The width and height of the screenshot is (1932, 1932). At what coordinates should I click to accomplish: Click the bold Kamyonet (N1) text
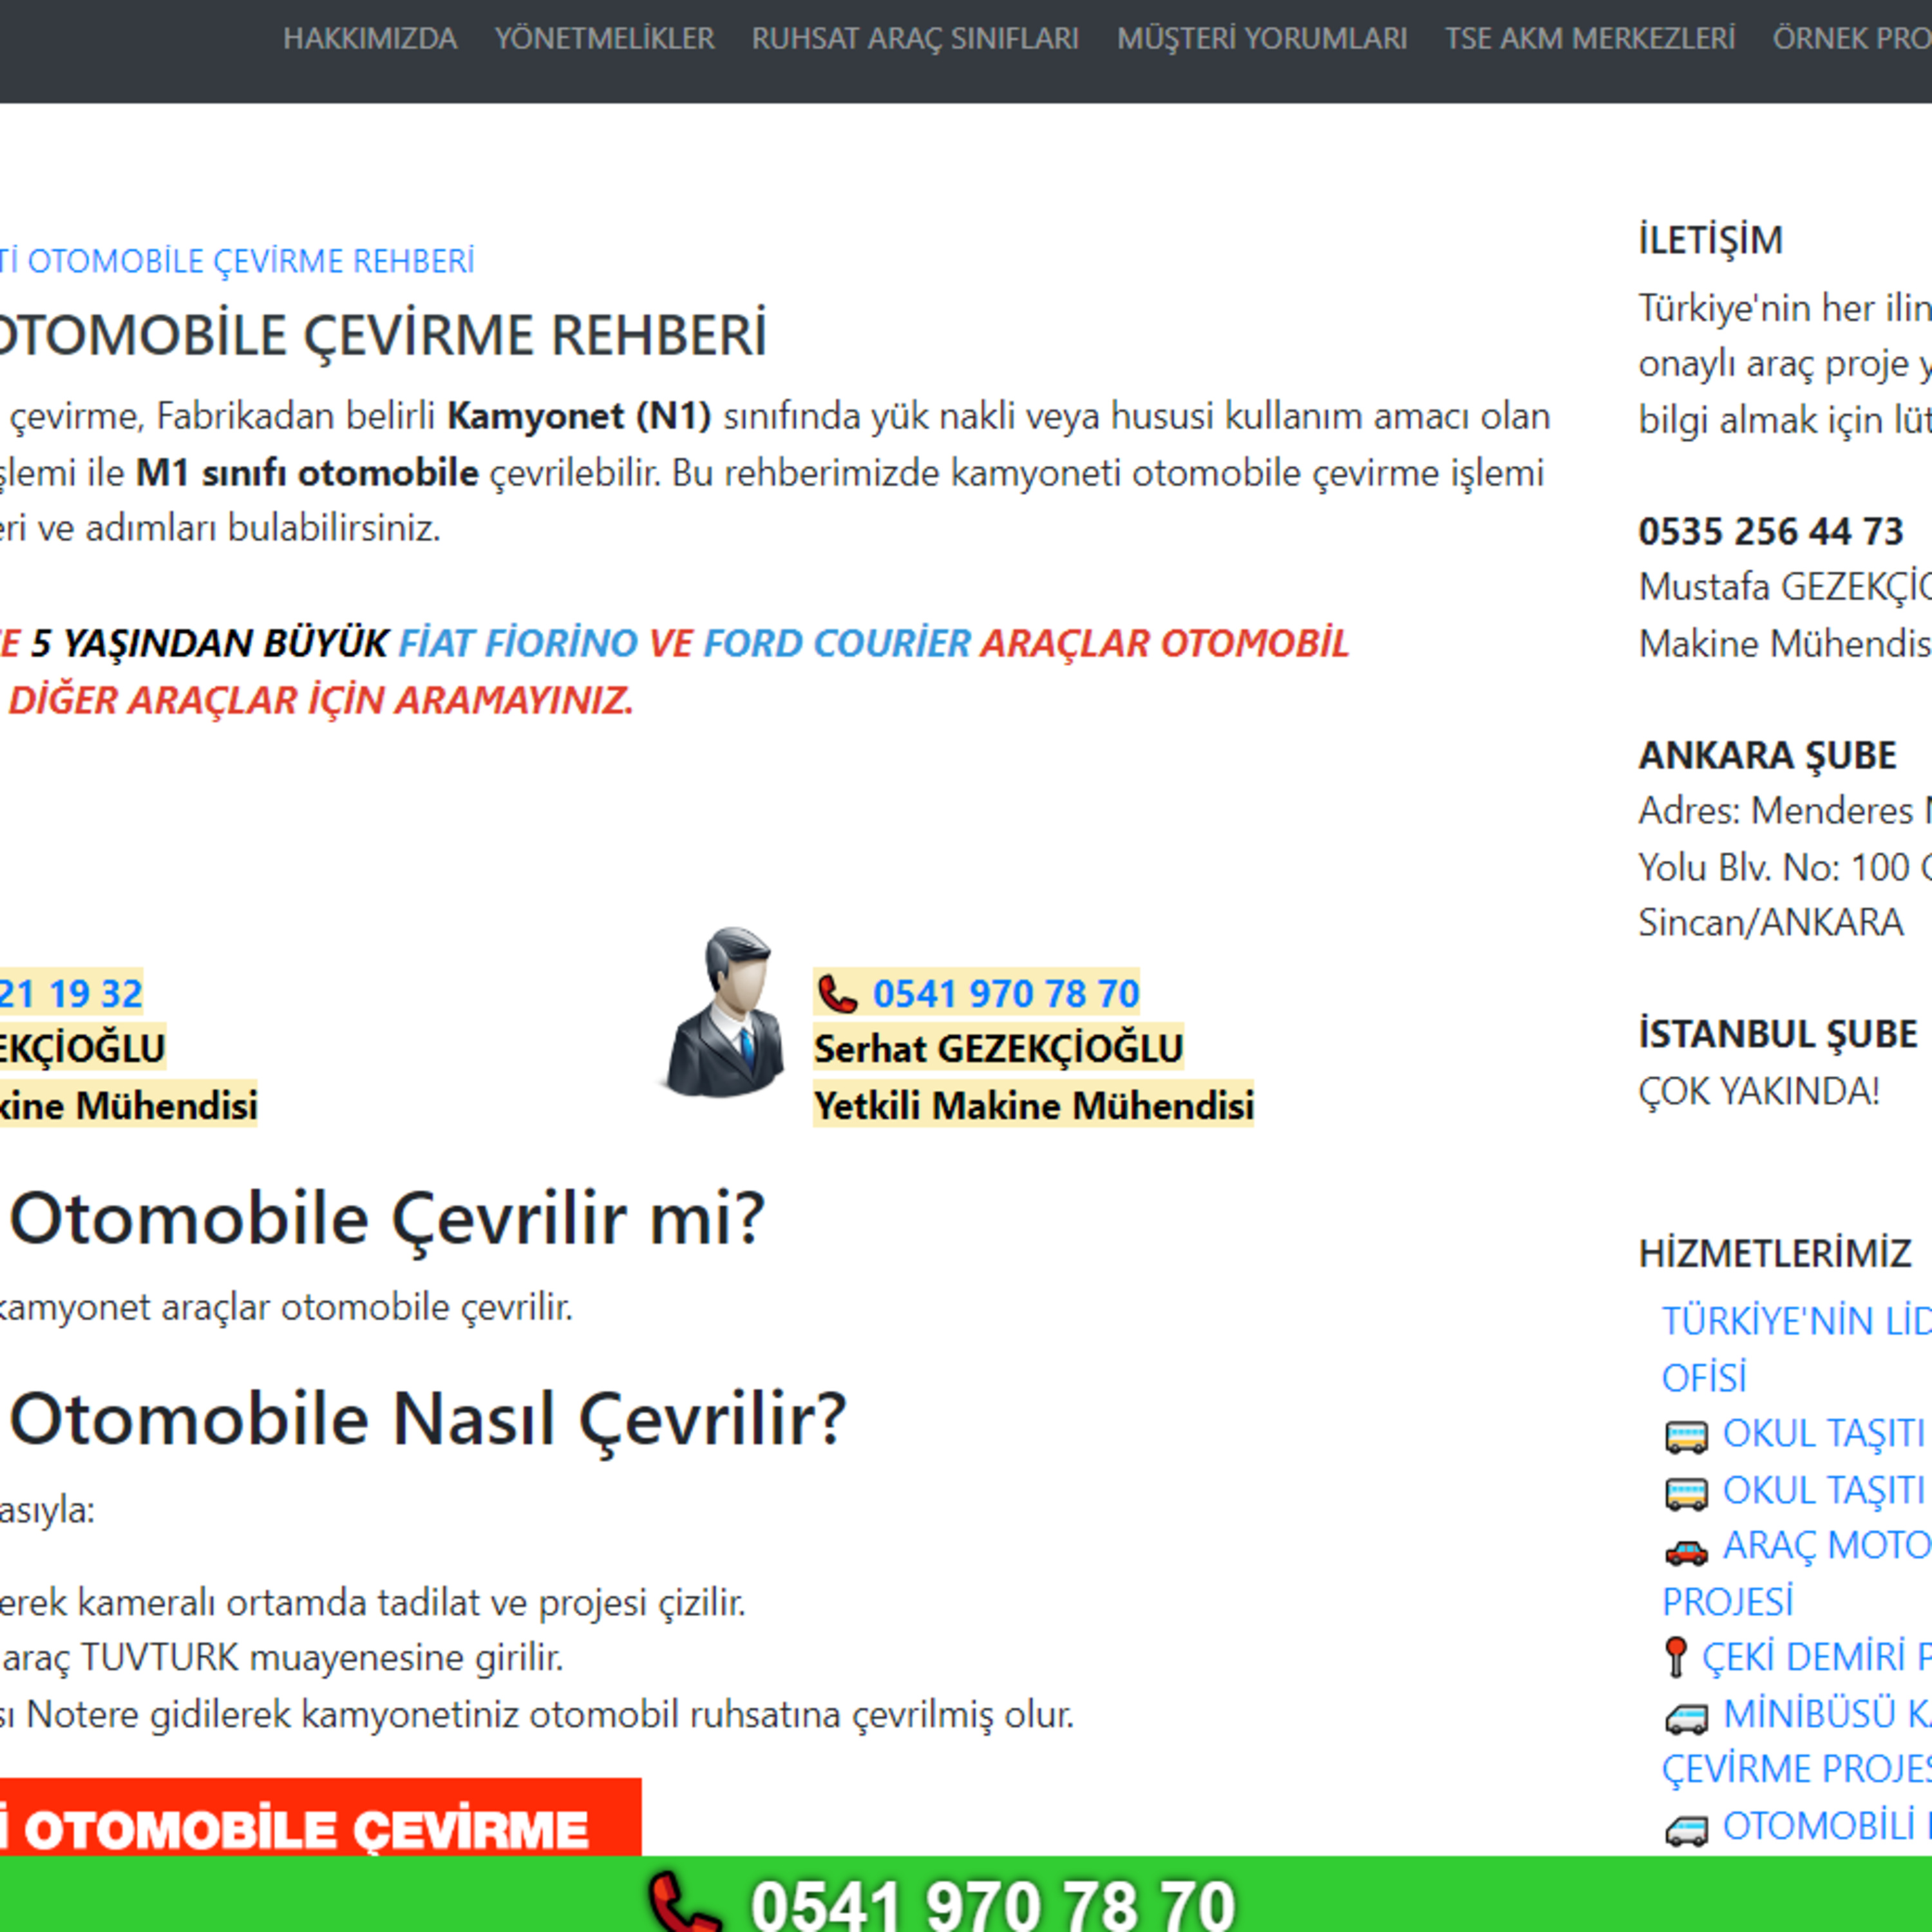[579, 416]
